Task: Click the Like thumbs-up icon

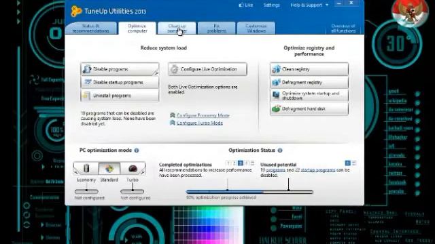Action: click(241, 5)
